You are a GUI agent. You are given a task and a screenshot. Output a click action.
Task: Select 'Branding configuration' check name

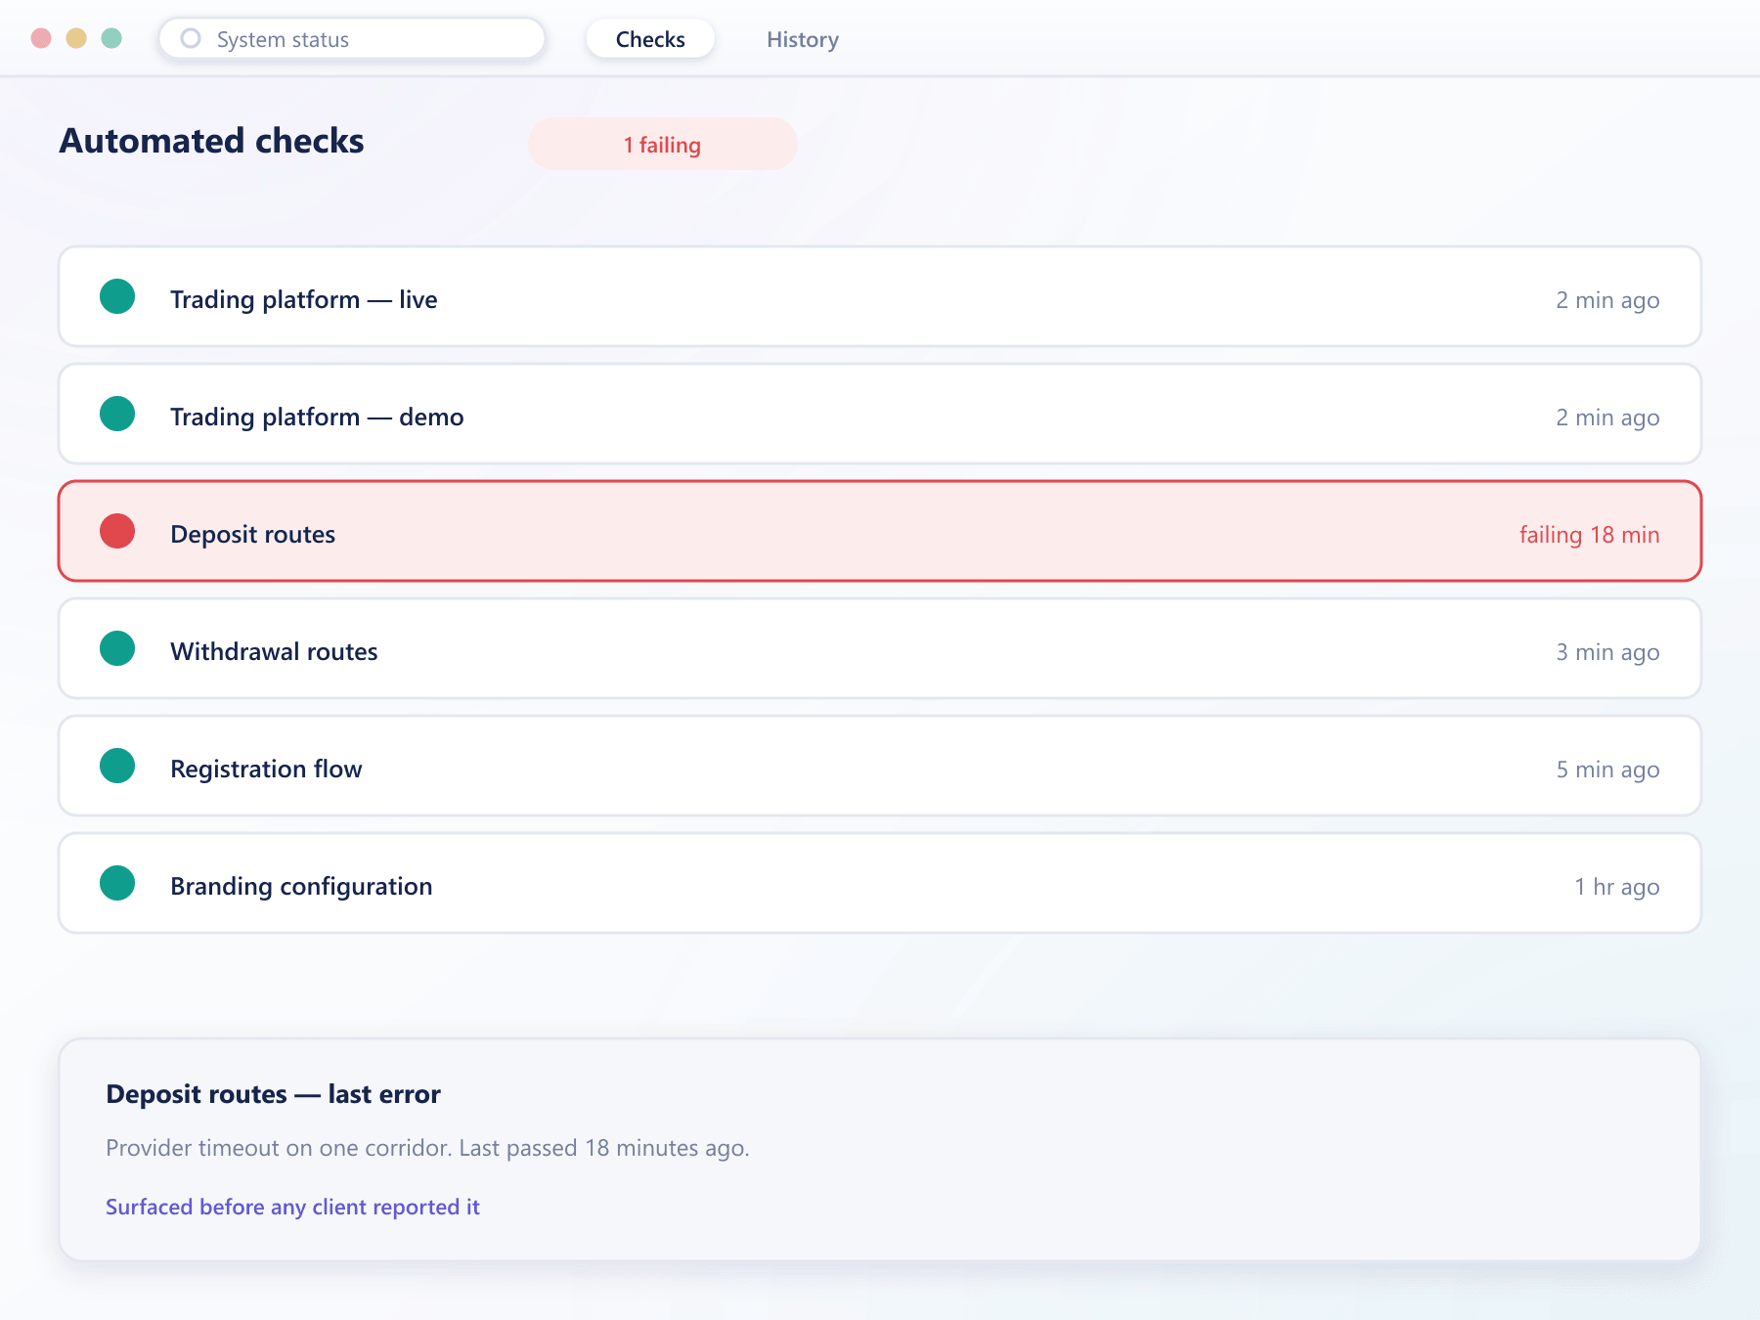(301, 886)
